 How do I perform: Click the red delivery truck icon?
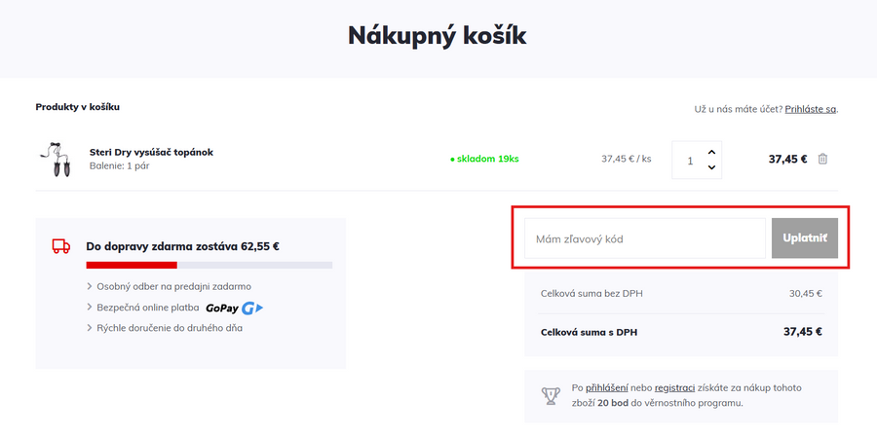coord(61,246)
